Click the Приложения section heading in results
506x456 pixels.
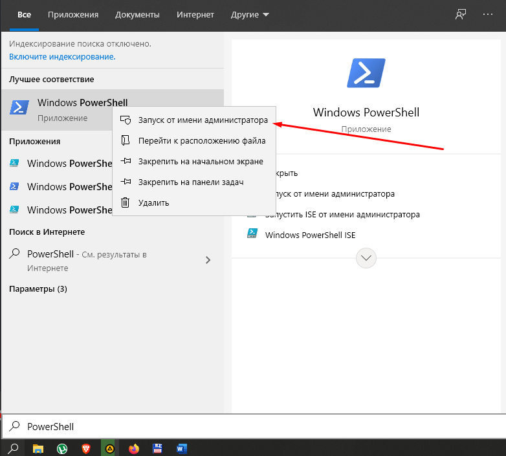[x=34, y=142]
